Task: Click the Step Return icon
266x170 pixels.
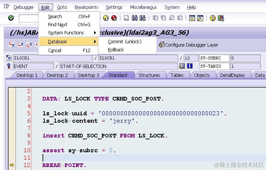Action: pyautogui.click(x=29, y=45)
